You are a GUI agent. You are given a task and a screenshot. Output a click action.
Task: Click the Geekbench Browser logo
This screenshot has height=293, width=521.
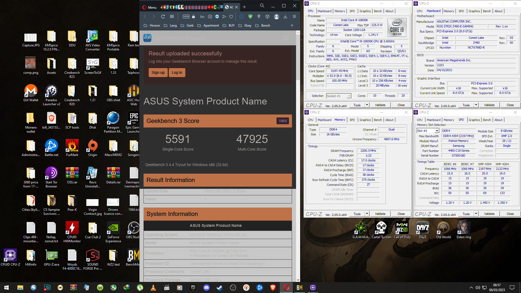(147, 38)
